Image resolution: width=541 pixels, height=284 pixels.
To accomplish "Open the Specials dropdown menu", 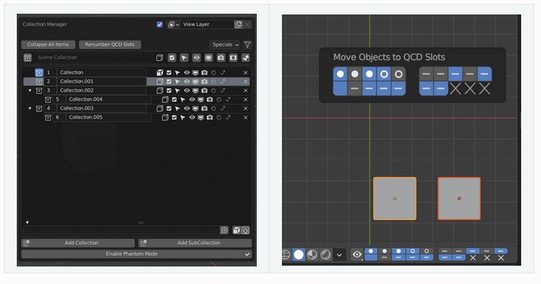I will click(225, 45).
